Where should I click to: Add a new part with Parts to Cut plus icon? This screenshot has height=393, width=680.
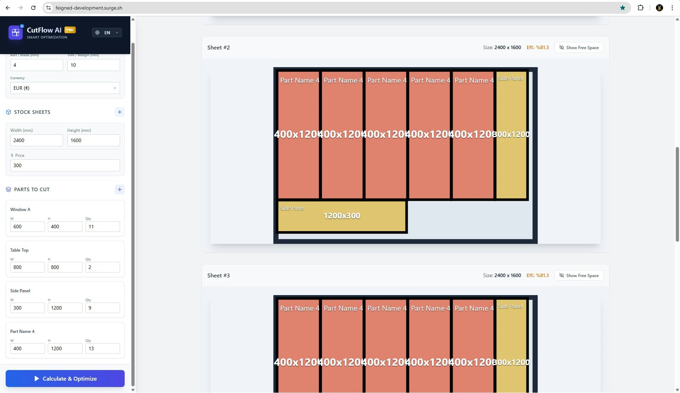click(119, 189)
